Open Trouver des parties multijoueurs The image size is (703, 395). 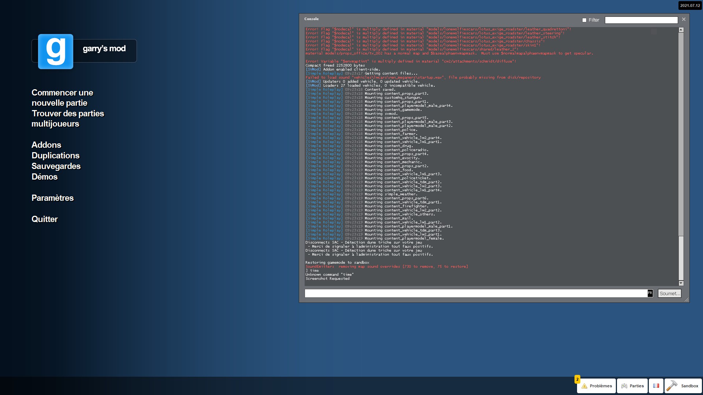[68, 118]
